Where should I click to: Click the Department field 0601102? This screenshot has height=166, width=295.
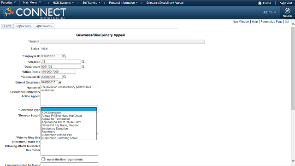pos(61,66)
